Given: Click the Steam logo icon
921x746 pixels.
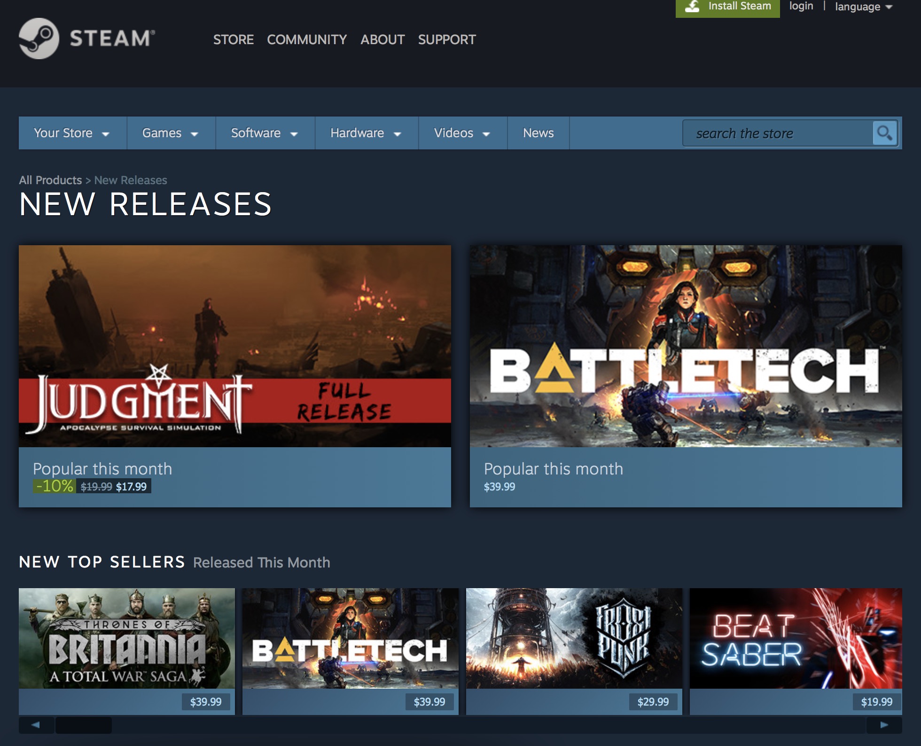Looking at the screenshot, I should click(39, 39).
